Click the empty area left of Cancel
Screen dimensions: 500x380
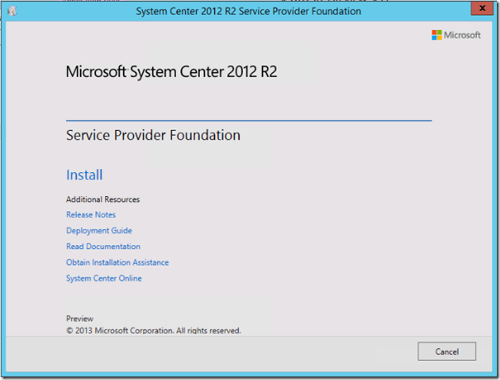[x=238, y=351]
